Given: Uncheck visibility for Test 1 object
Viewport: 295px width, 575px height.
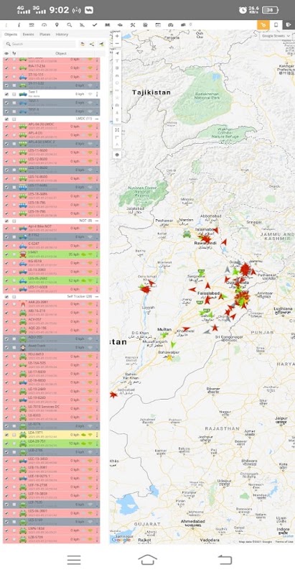Looking at the screenshot, I should click(6, 94).
